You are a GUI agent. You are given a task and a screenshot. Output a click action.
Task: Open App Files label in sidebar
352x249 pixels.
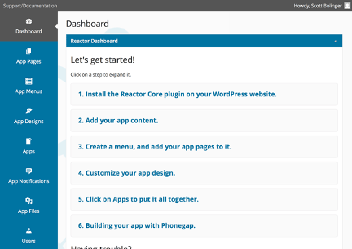28,211
